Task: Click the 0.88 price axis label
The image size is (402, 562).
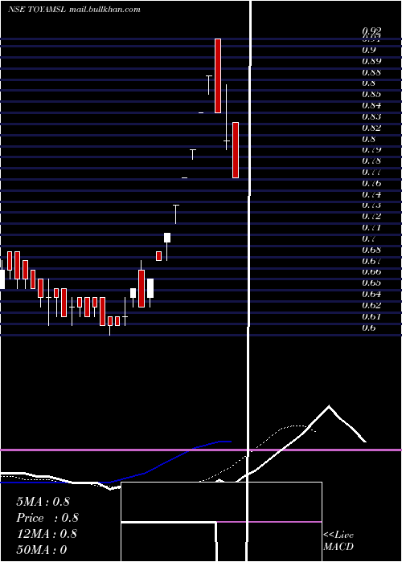Action: (x=371, y=72)
